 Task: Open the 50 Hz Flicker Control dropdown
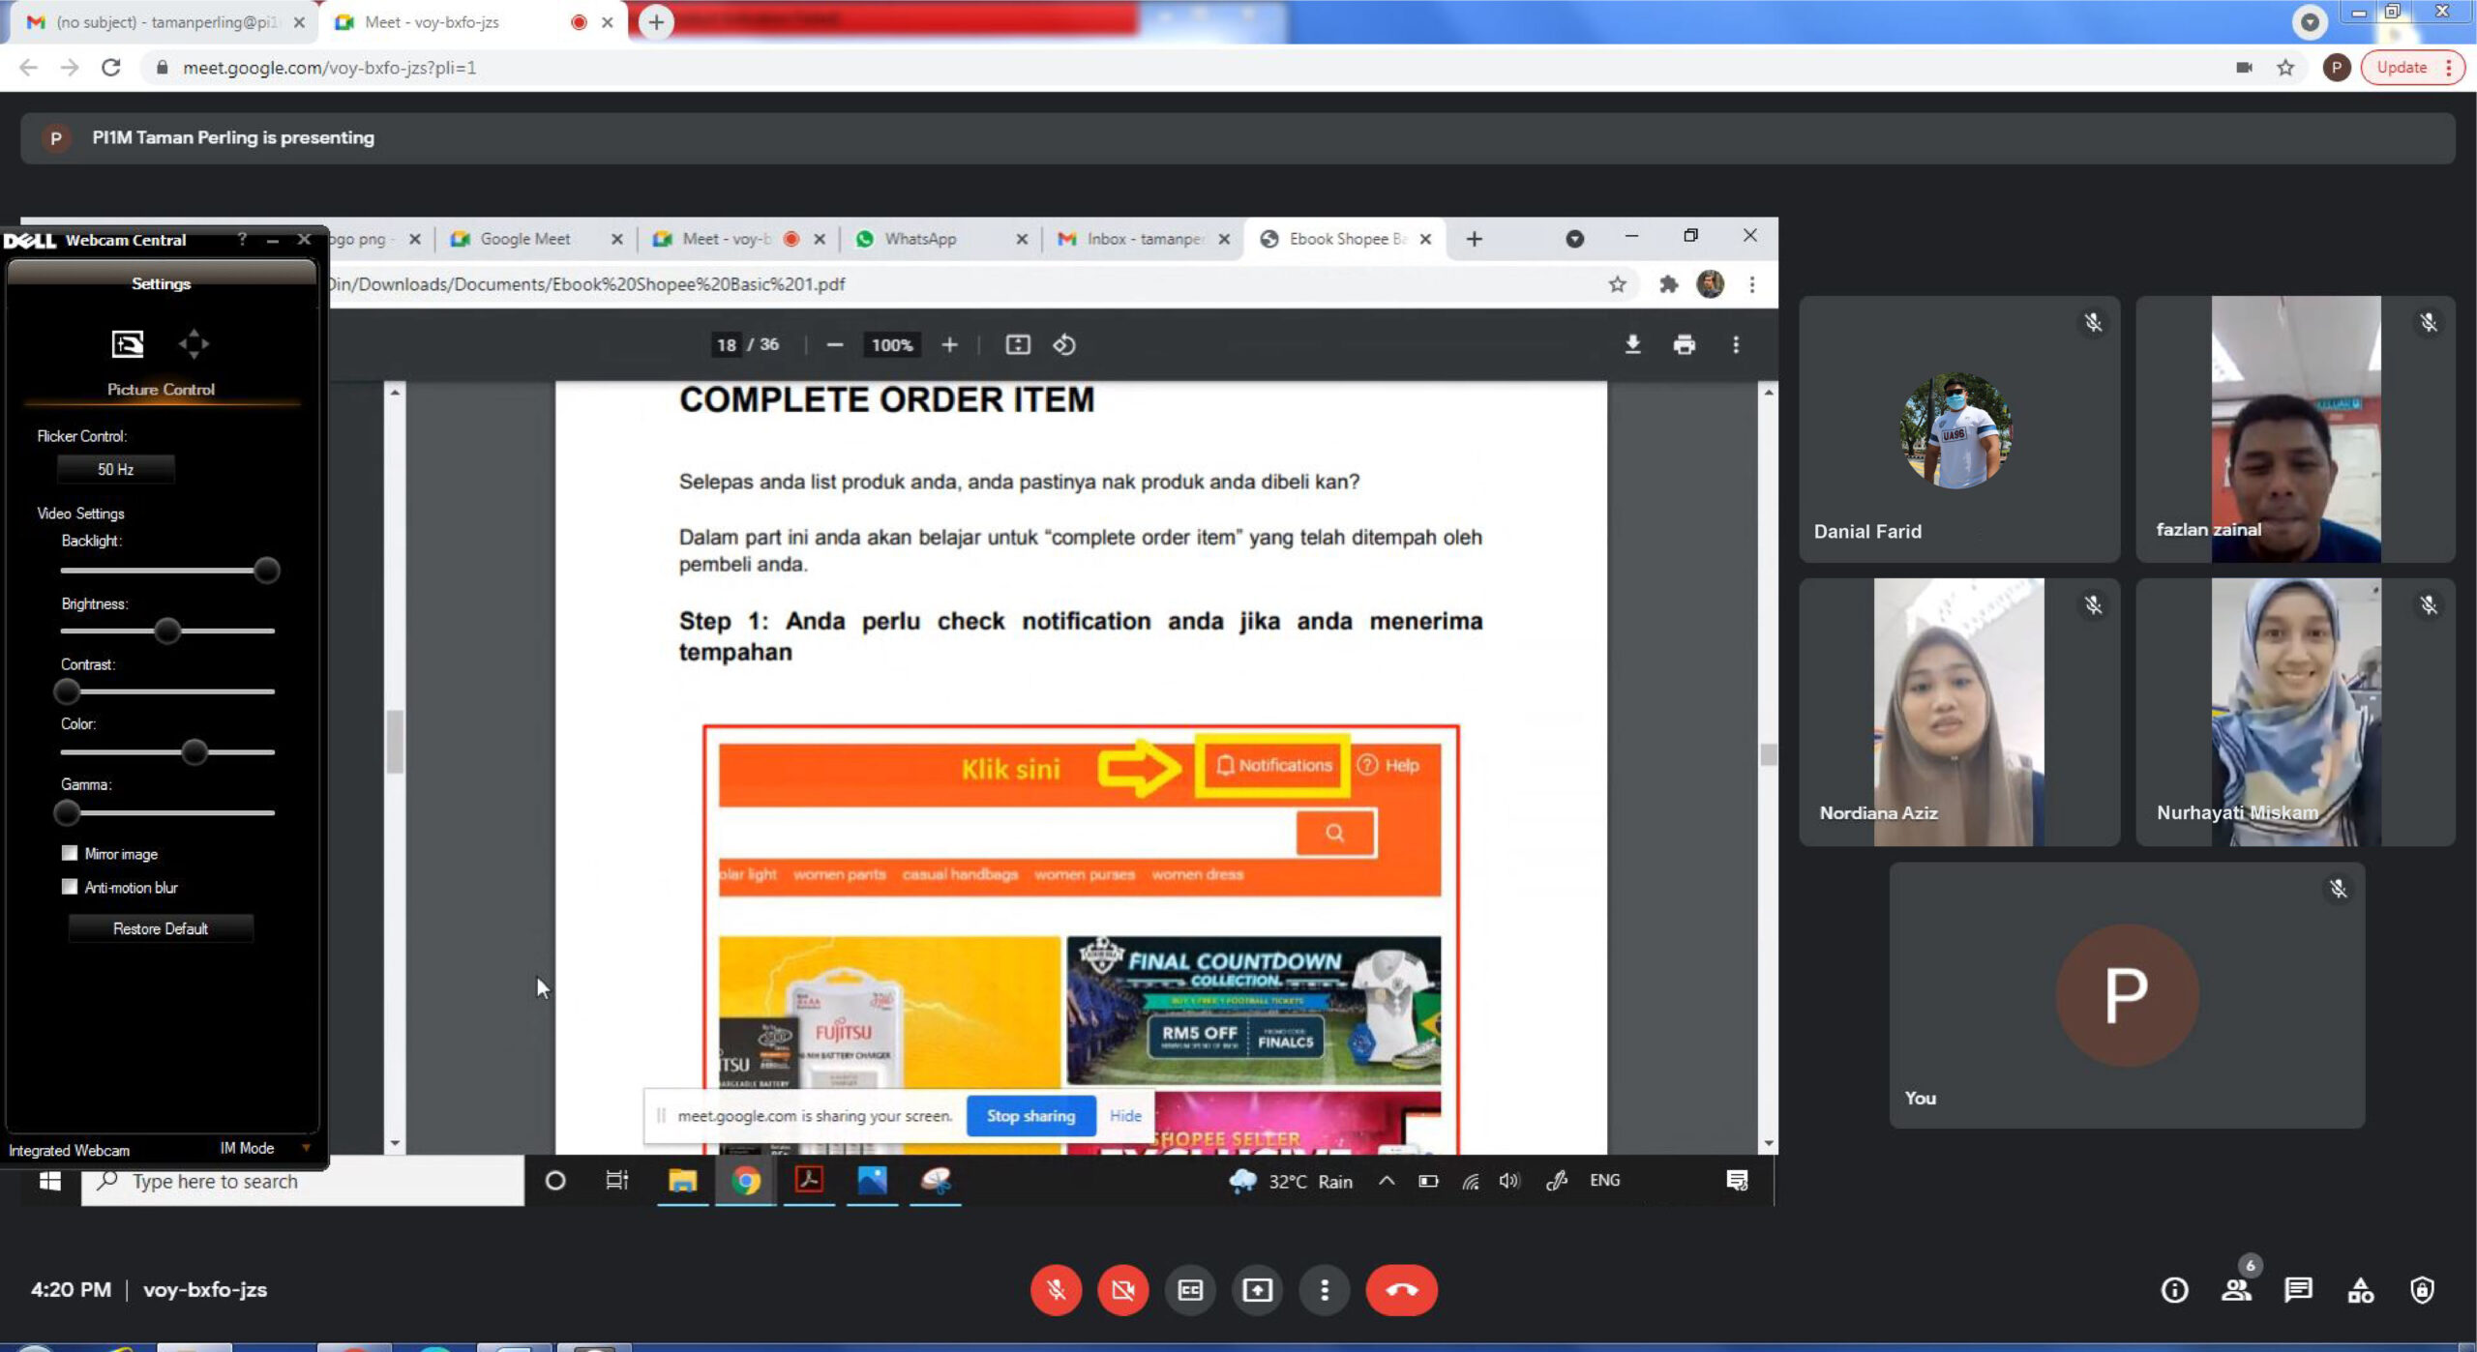pyautogui.click(x=115, y=469)
